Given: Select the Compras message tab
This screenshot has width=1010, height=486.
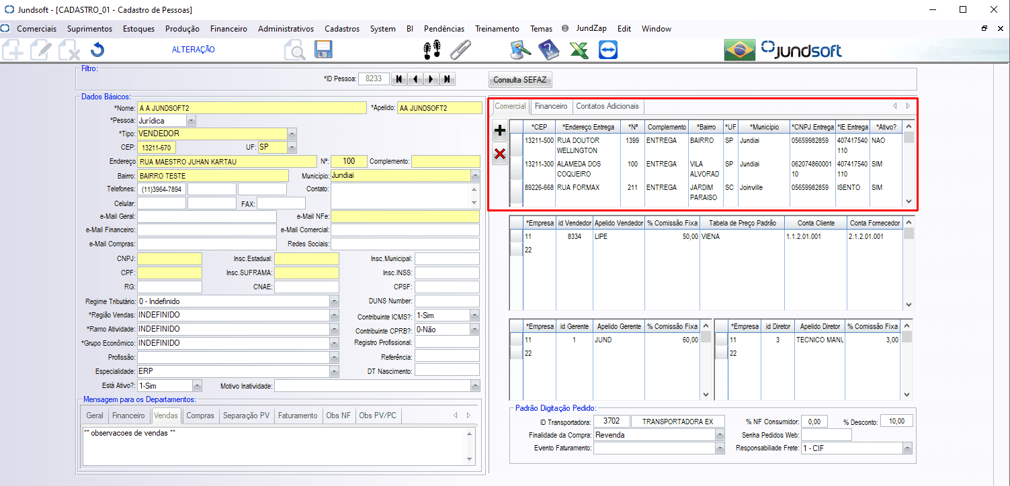Looking at the screenshot, I should coord(200,416).
